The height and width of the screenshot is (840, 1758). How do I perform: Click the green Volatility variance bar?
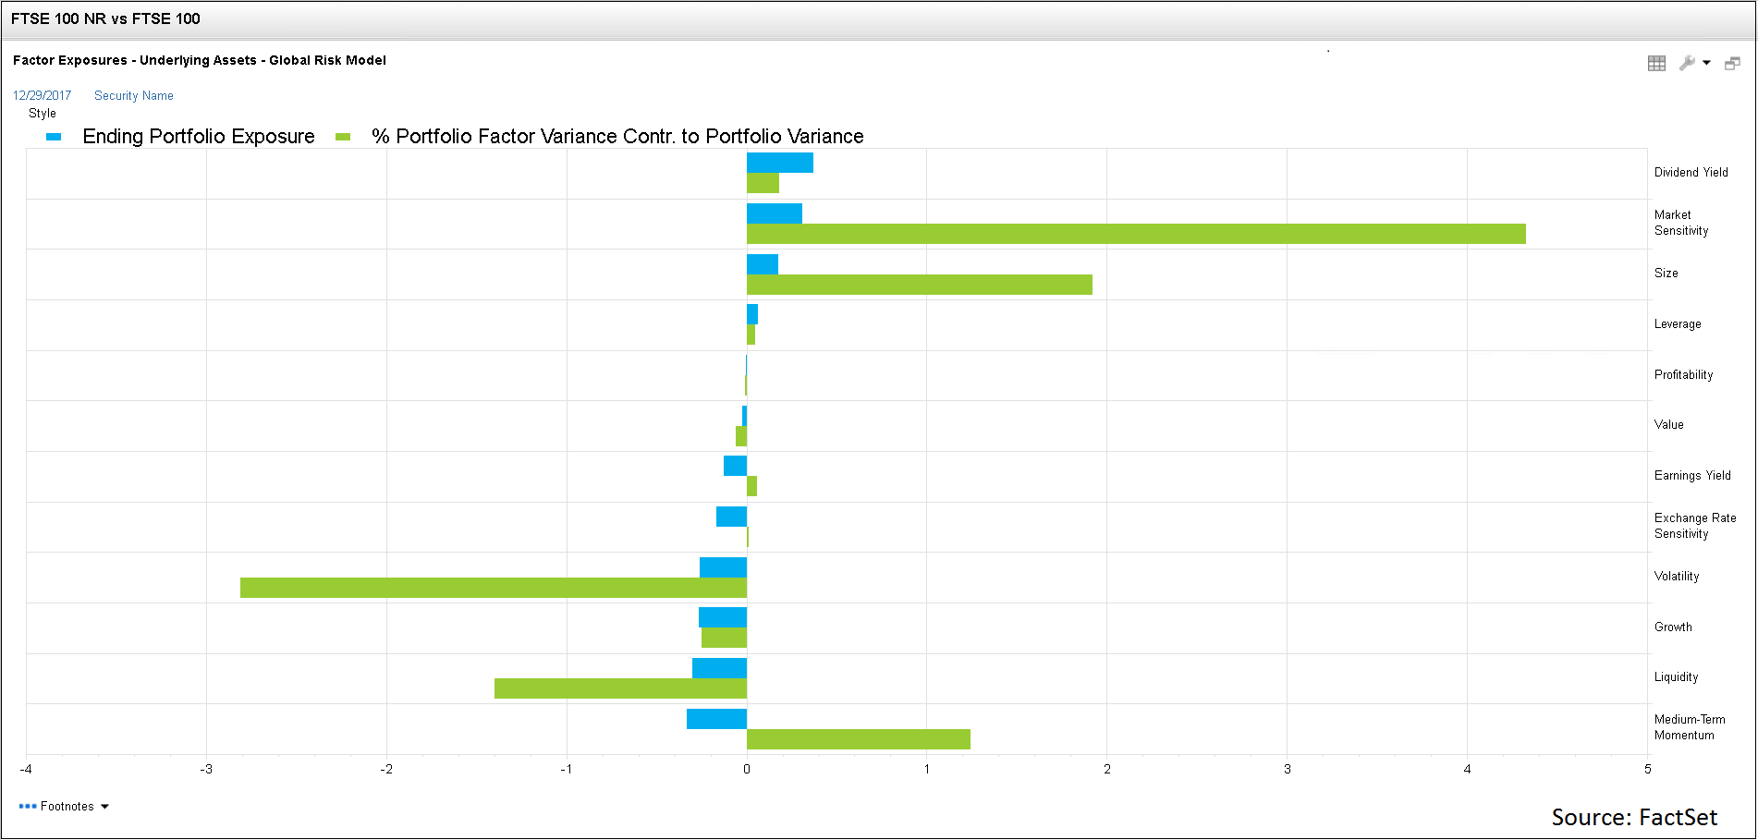(494, 588)
